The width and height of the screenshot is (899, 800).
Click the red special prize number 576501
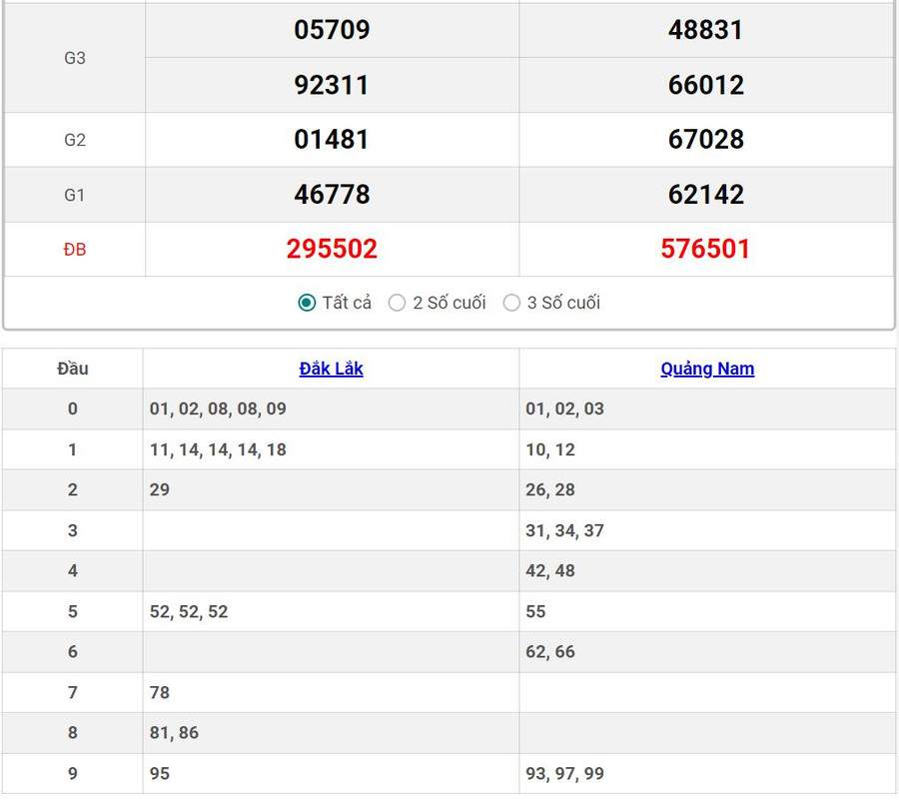point(705,249)
